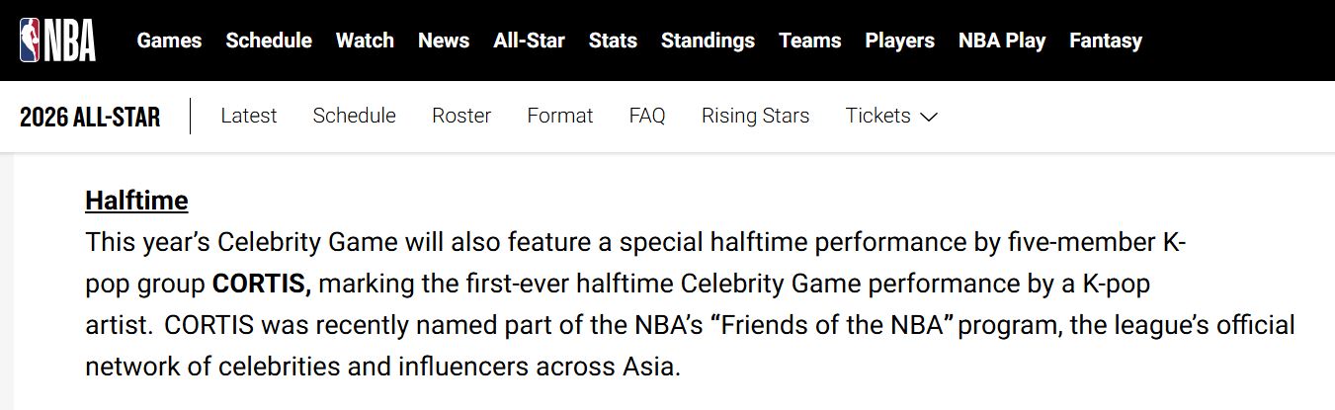Switch to the Latest tab
This screenshot has height=410, width=1335.
pyautogui.click(x=249, y=116)
